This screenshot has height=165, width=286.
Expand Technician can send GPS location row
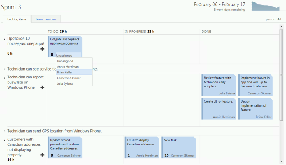tap(5, 131)
